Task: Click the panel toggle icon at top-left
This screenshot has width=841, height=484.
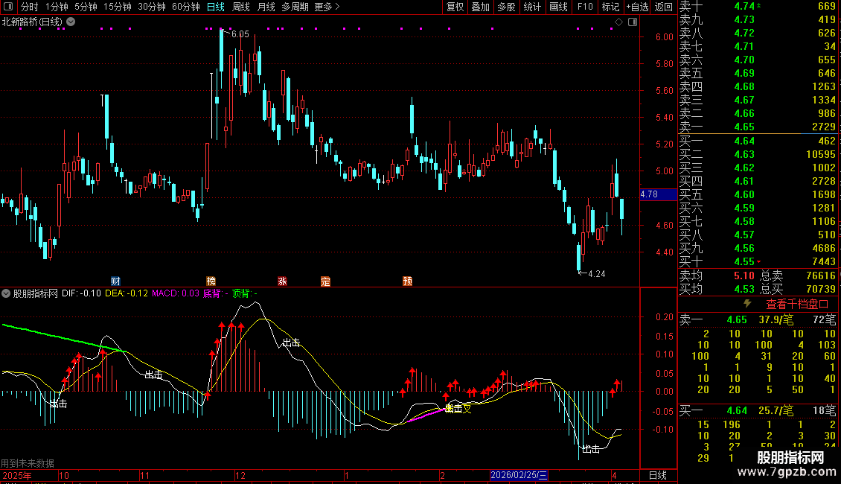Action: coord(8,7)
